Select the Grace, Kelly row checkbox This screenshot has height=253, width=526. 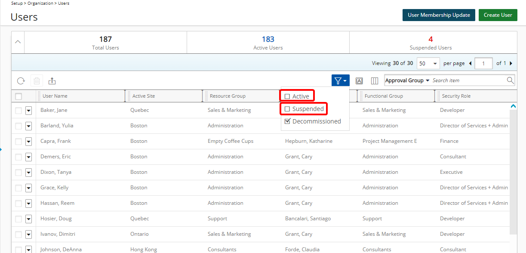[18, 188]
